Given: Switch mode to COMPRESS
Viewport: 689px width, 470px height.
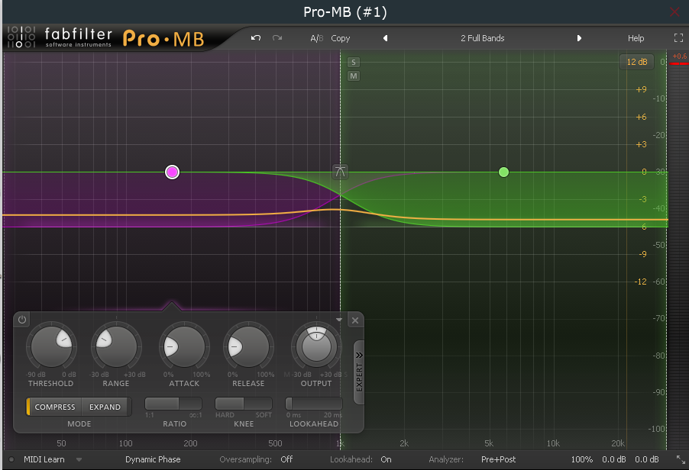Looking at the screenshot, I should pyautogui.click(x=54, y=407).
